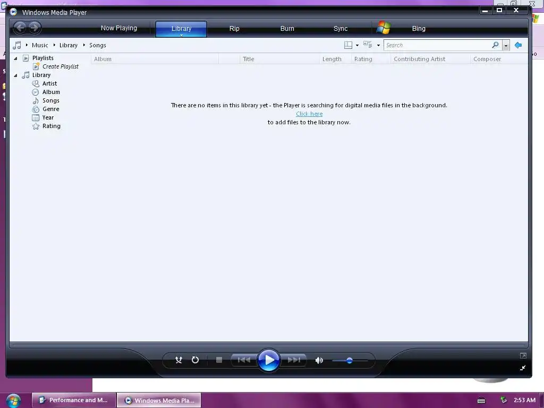Select Artist in the library tree
The width and height of the screenshot is (544, 408).
click(49, 83)
